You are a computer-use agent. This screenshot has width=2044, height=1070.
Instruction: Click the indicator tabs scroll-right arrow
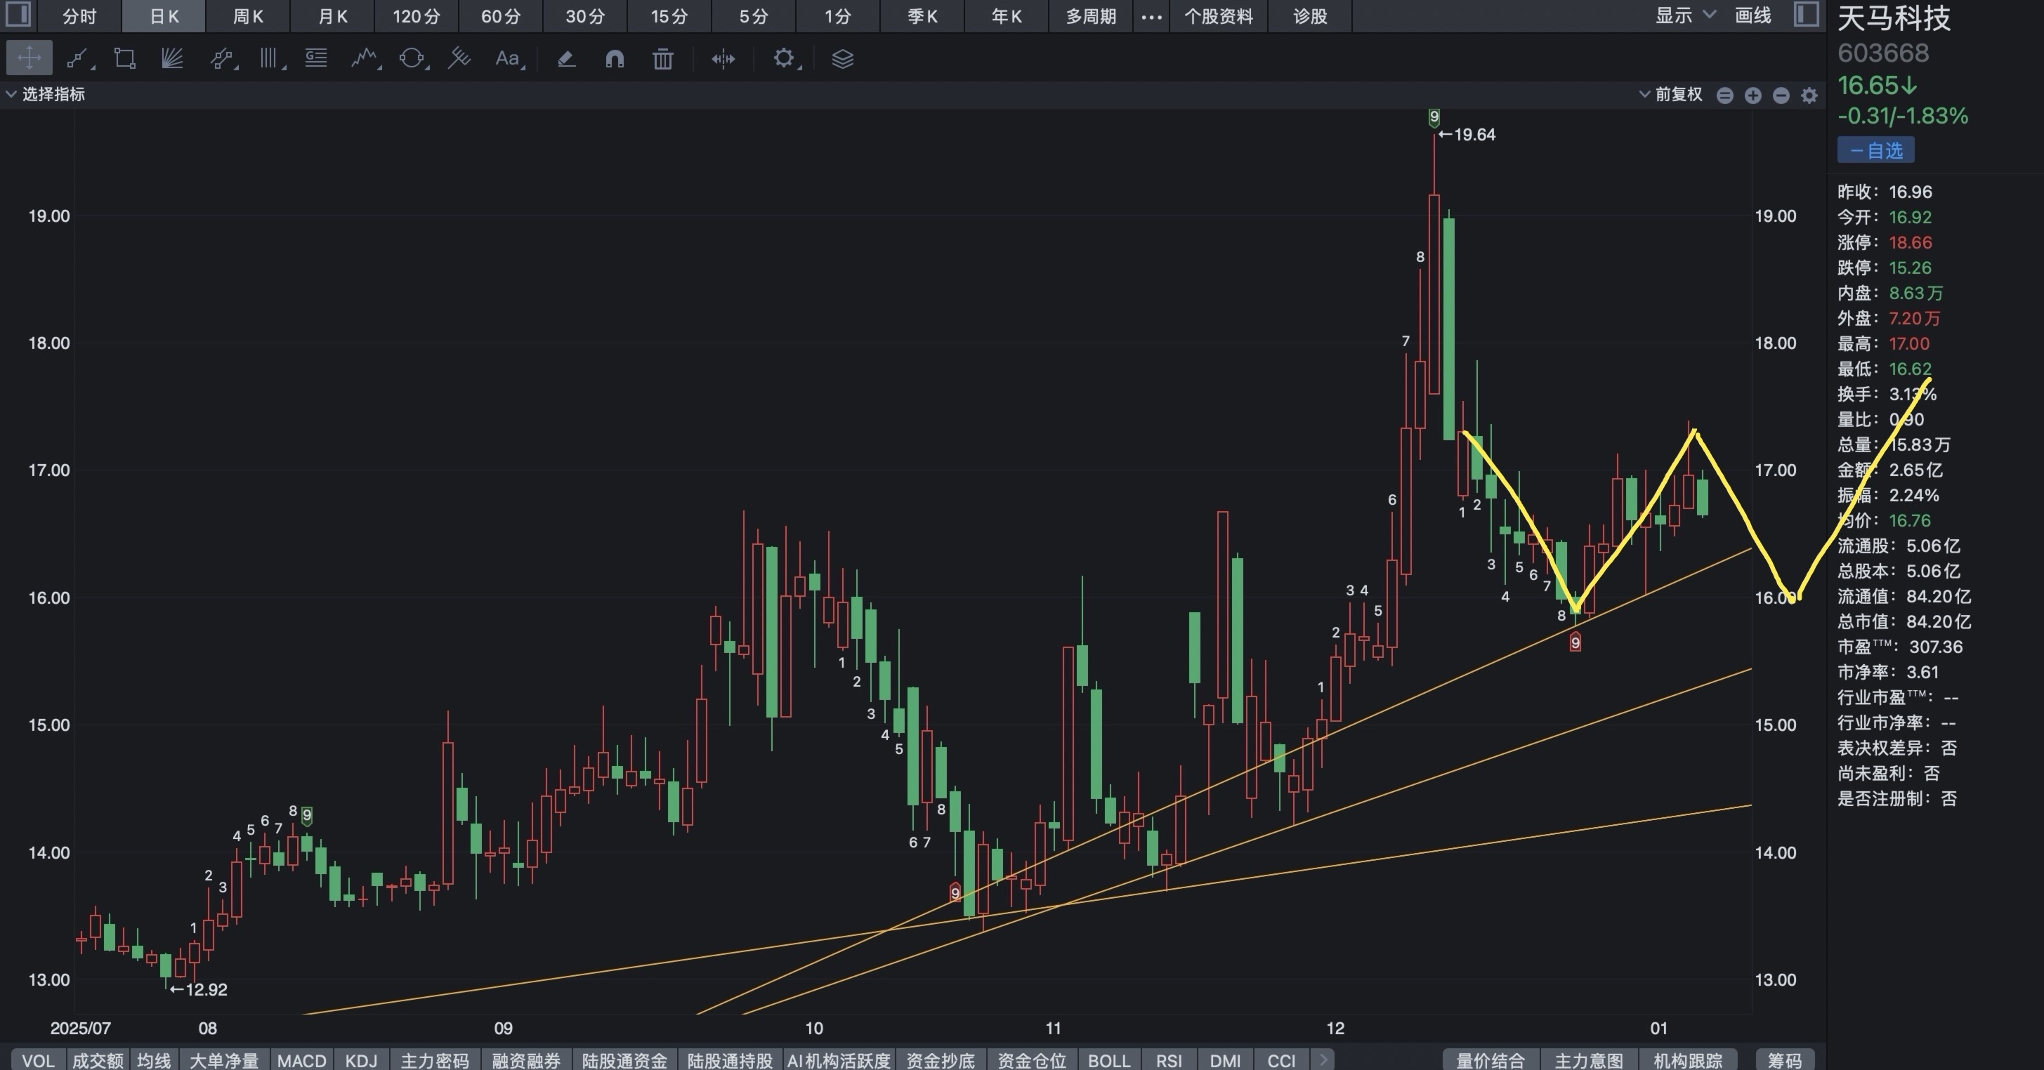(x=1323, y=1059)
